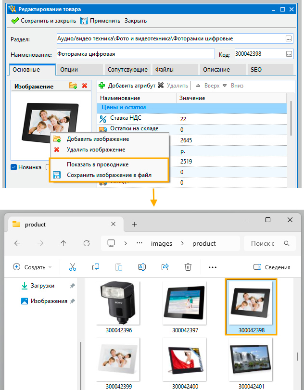304x390 pixels.
Task: Choose Удалить изображение from context menu
Action: tap(110, 150)
